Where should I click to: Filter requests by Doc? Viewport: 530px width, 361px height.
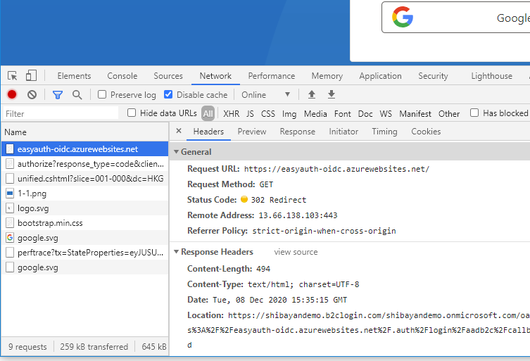(365, 113)
